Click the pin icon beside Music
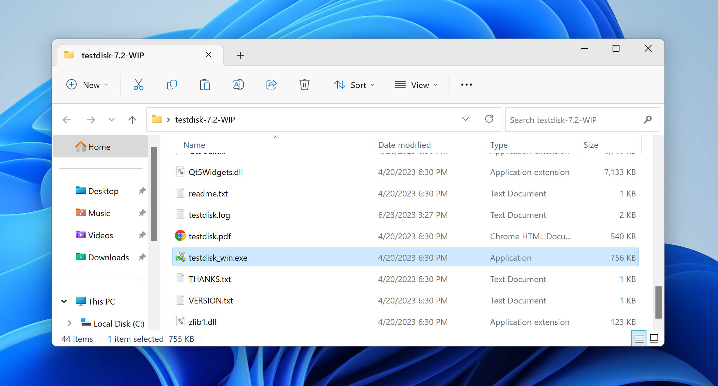 142,213
